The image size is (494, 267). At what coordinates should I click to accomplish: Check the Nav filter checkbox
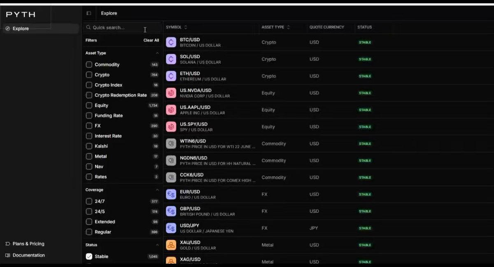coord(89,167)
